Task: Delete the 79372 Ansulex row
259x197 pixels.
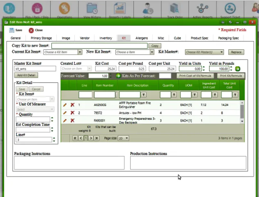Action: click(x=72, y=113)
